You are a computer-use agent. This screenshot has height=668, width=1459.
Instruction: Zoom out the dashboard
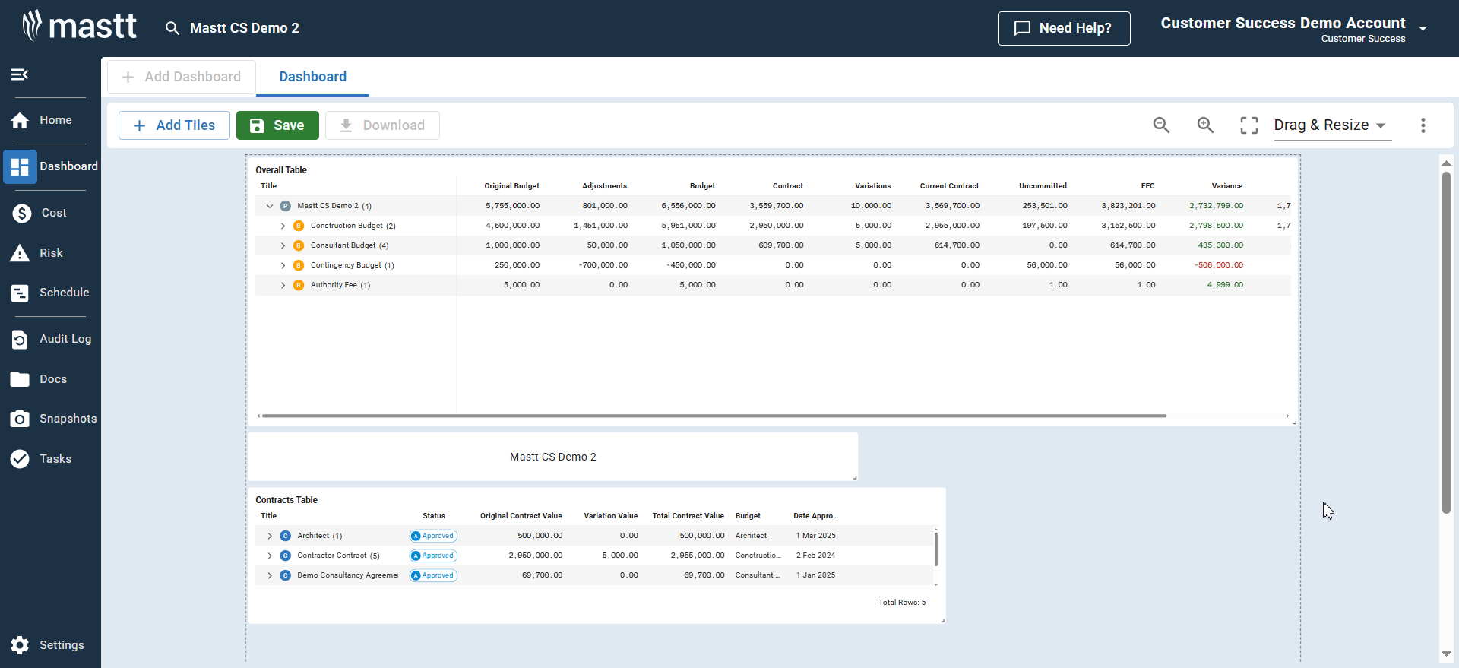(1161, 125)
